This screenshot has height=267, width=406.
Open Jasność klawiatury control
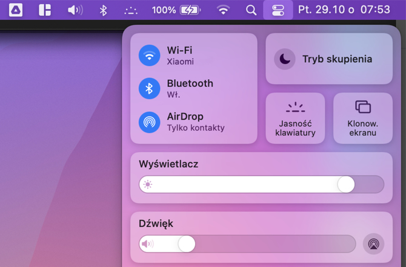(x=296, y=118)
